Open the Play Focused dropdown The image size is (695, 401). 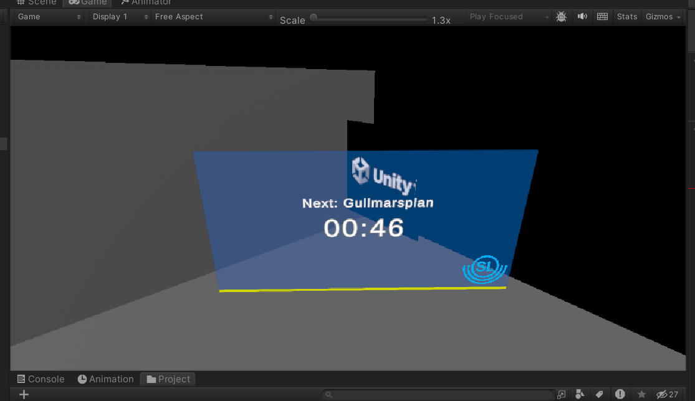509,17
